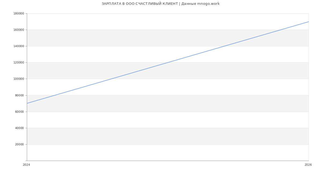Click the 160000 y-axis label

pyautogui.click(x=19, y=30)
